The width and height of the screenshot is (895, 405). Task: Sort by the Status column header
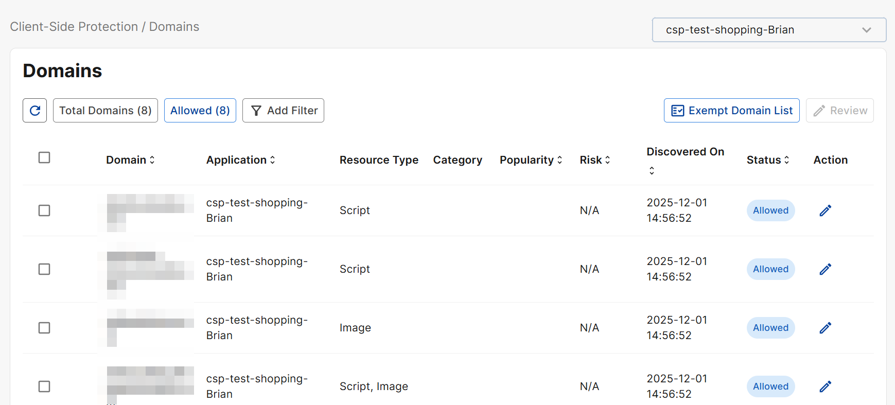tap(767, 160)
